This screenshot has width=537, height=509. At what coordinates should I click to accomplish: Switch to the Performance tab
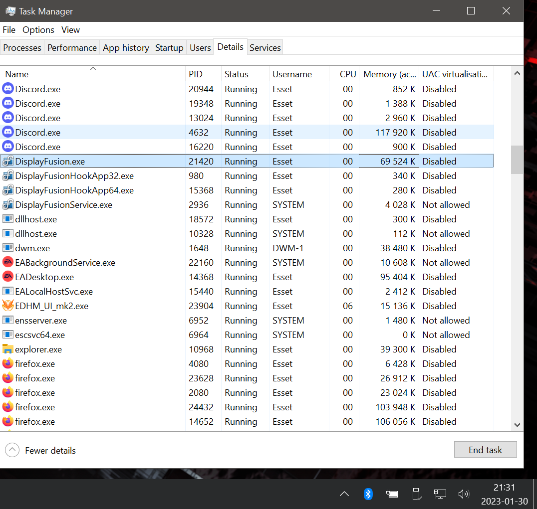pyautogui.click(x=72, y=48)
